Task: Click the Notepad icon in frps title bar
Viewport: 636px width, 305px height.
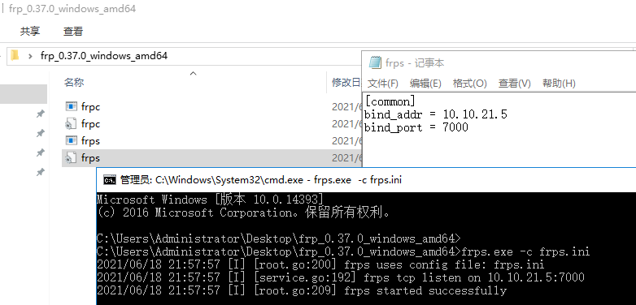Action: tap(375, 62)
